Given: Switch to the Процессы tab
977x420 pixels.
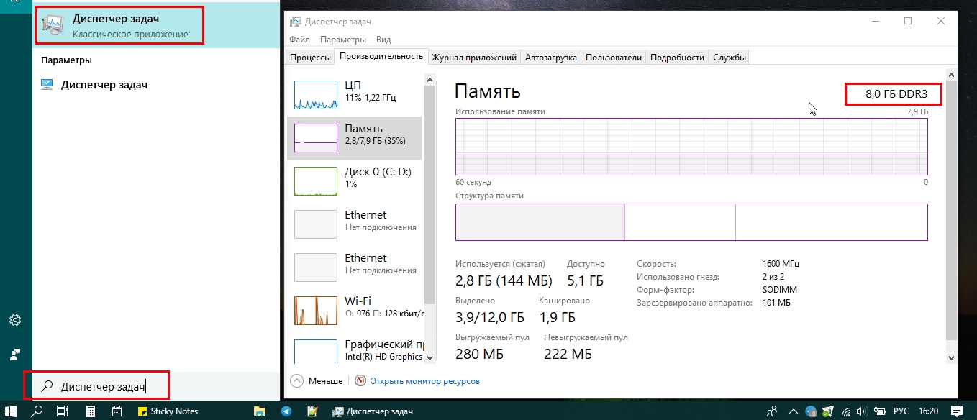Looking at the screenshot, I should 310,58.
